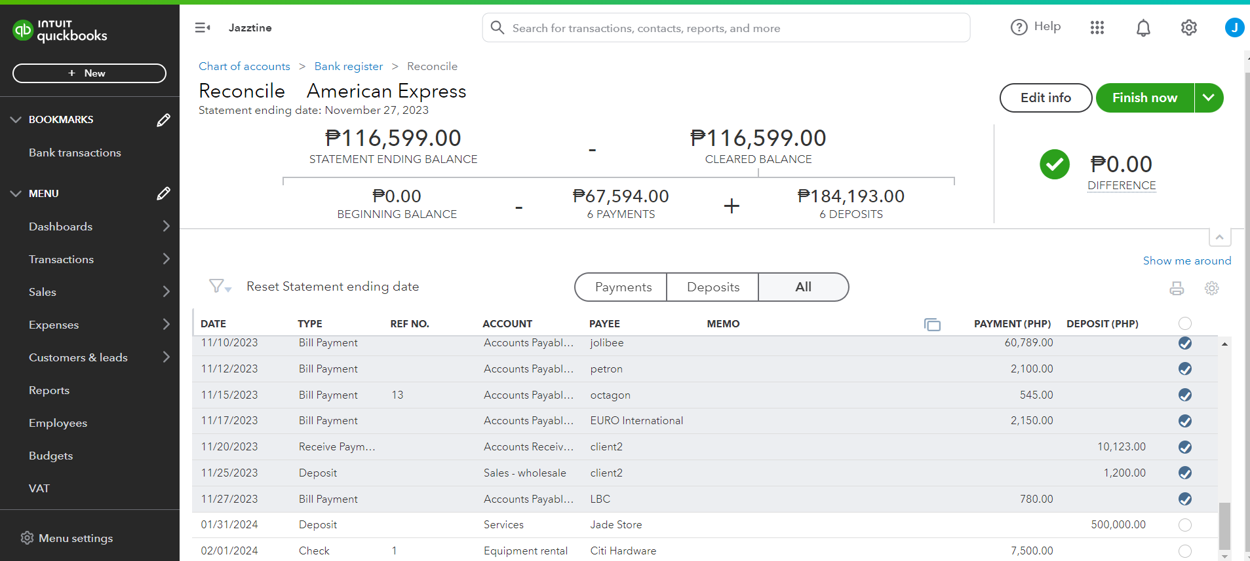Open Finish now dropdown arrow
The width and height of the screenshot is (1250, 561).
tap(1209, 98)
